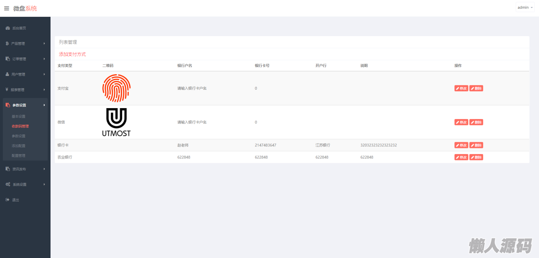Click 删除 in the 支付宝 row

point(476,88)
